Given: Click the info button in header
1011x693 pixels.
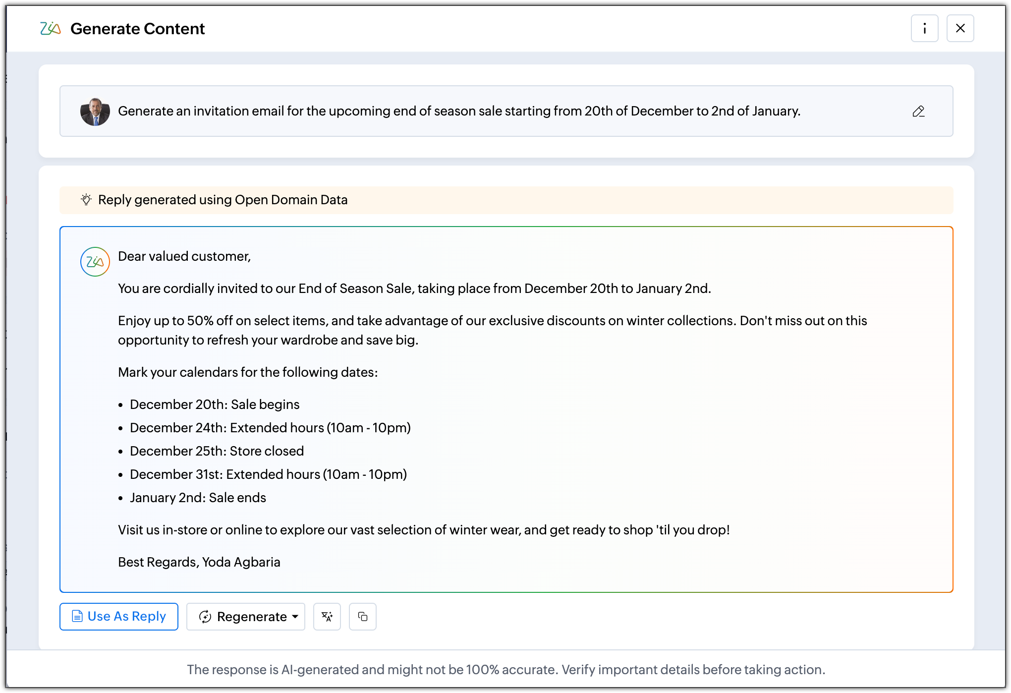Looking at the screenshot, I should (924, 28).
